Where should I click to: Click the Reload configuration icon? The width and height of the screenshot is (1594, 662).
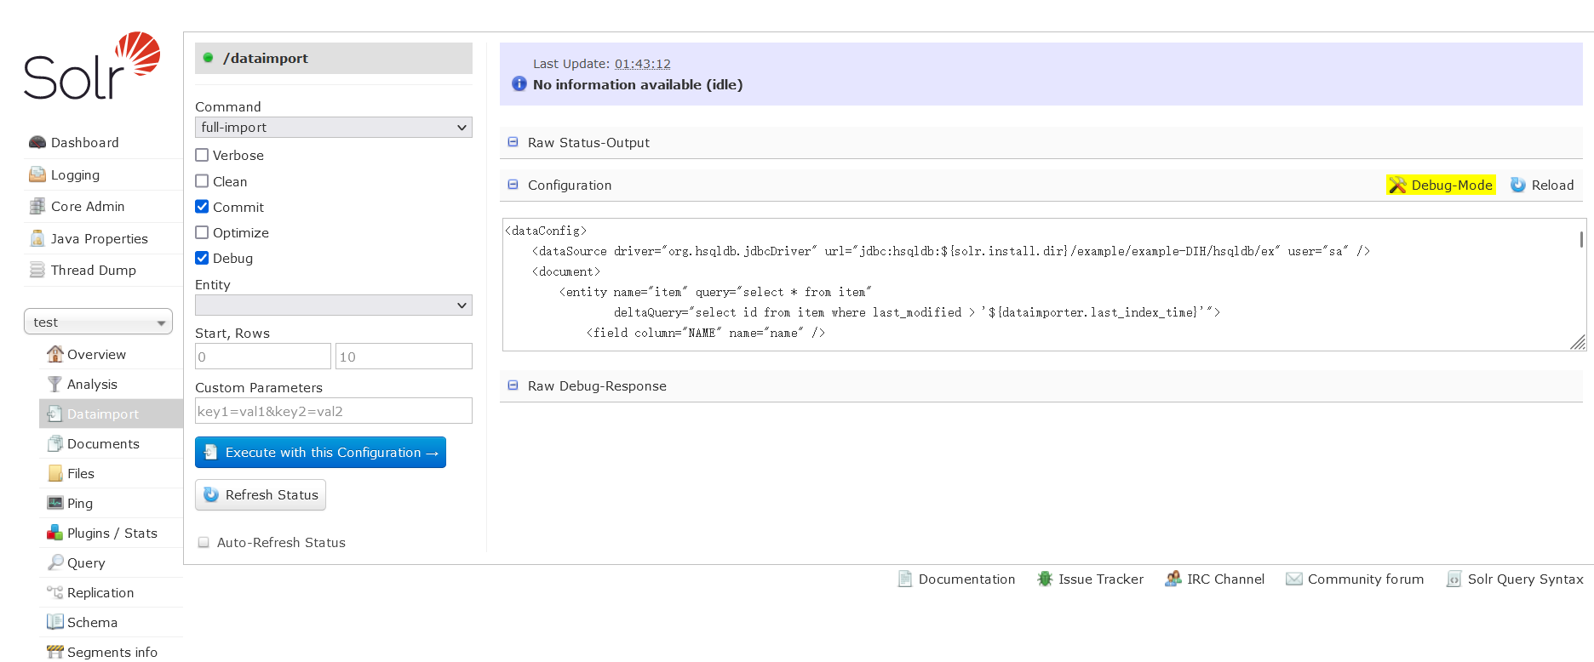(1518, 185)
